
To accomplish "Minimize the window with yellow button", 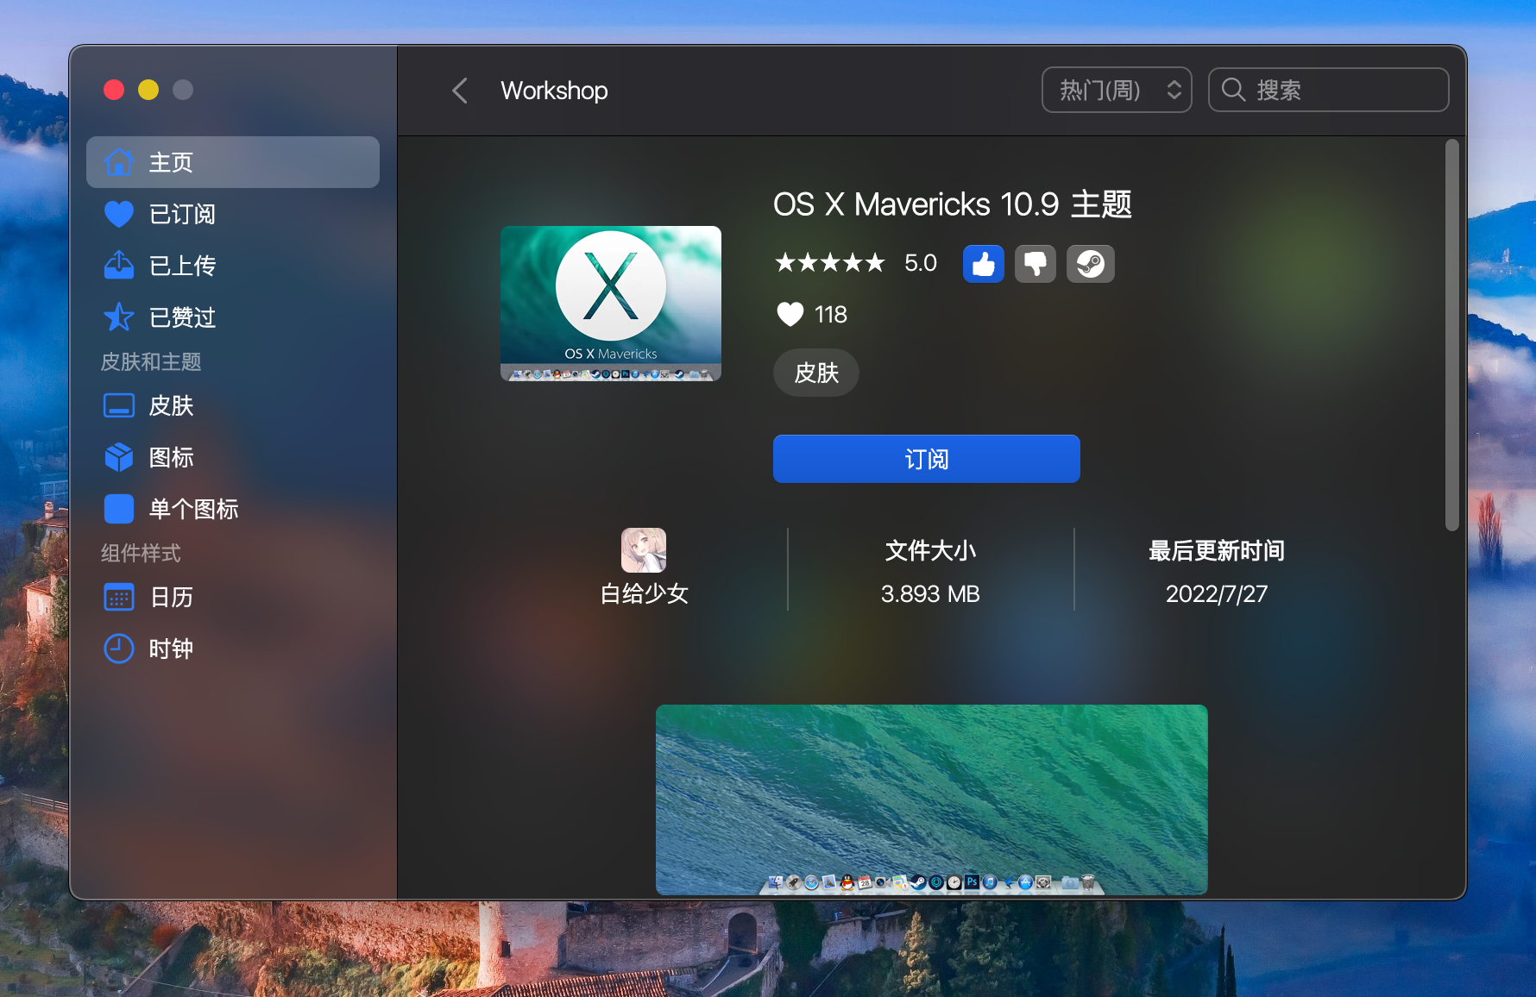I will pyautogui.click(x=148, y=90).
